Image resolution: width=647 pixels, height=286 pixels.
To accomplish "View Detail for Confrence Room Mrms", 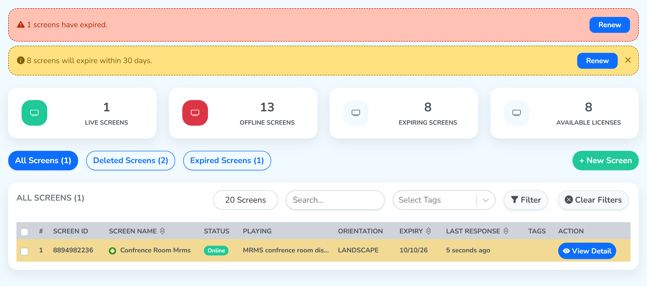I will click(587, 251).
